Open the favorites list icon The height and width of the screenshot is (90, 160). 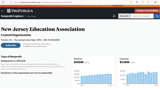pos(155,2)
